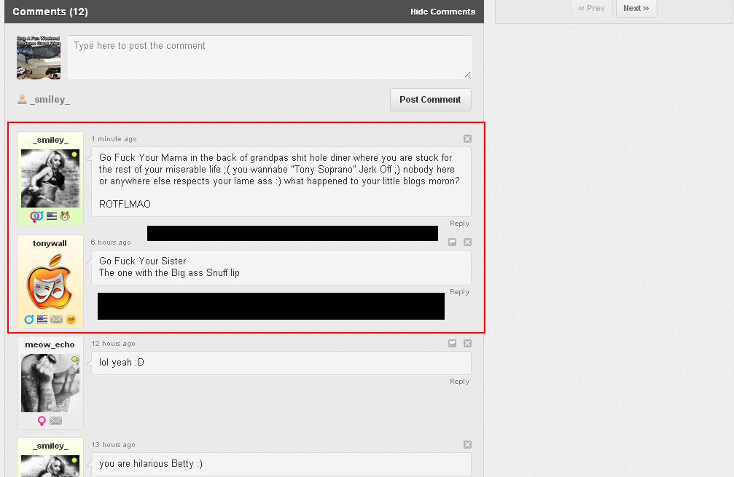Click in the comment text box

click(x=270, y=57)
